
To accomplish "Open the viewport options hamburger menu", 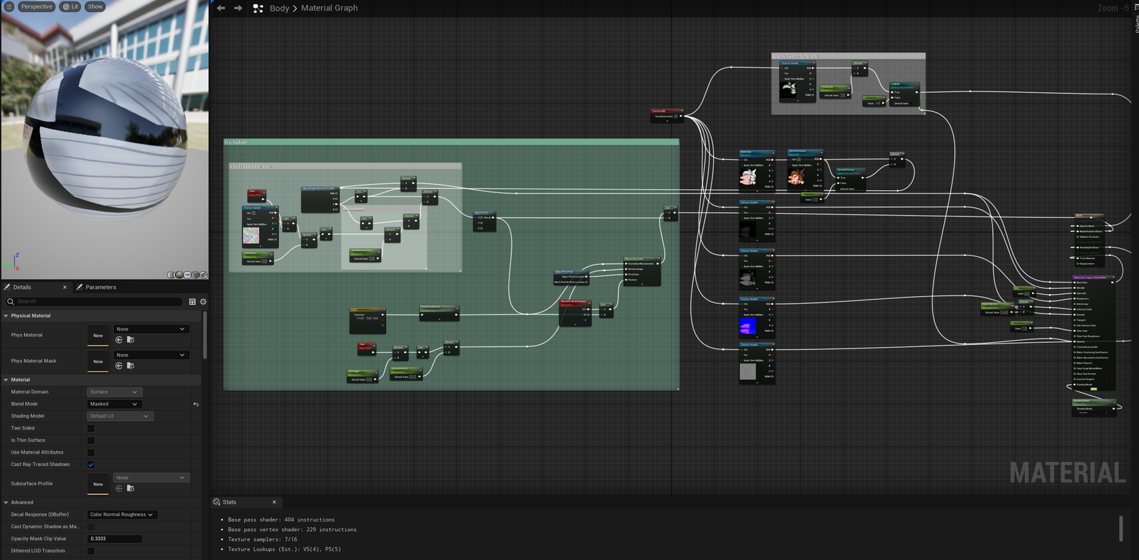I will tap(9, 7).
